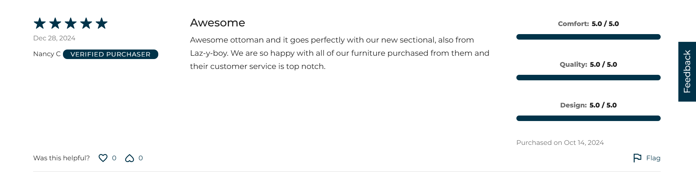Click the Verified Purchaser badge
The image size is (696, 172).
pyautogui.click(x=110, y=54)
